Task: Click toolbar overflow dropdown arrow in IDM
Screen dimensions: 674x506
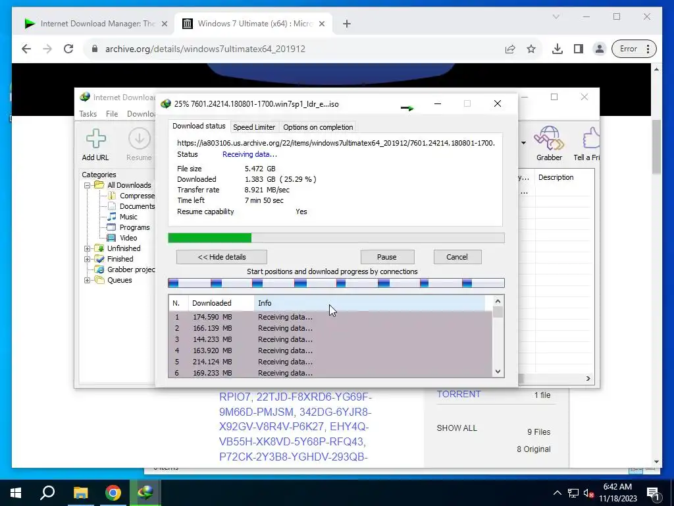Action: (523, 143)
